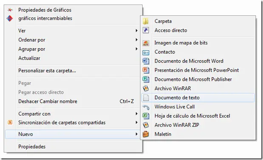
Task: Click the Windows Live Call phone icon
Action: click(146, 107)
